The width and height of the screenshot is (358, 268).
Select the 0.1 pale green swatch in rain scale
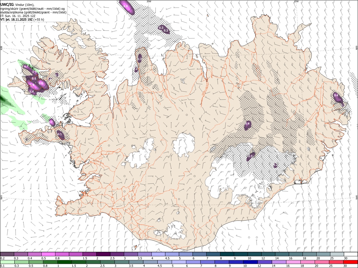point(7,262)
